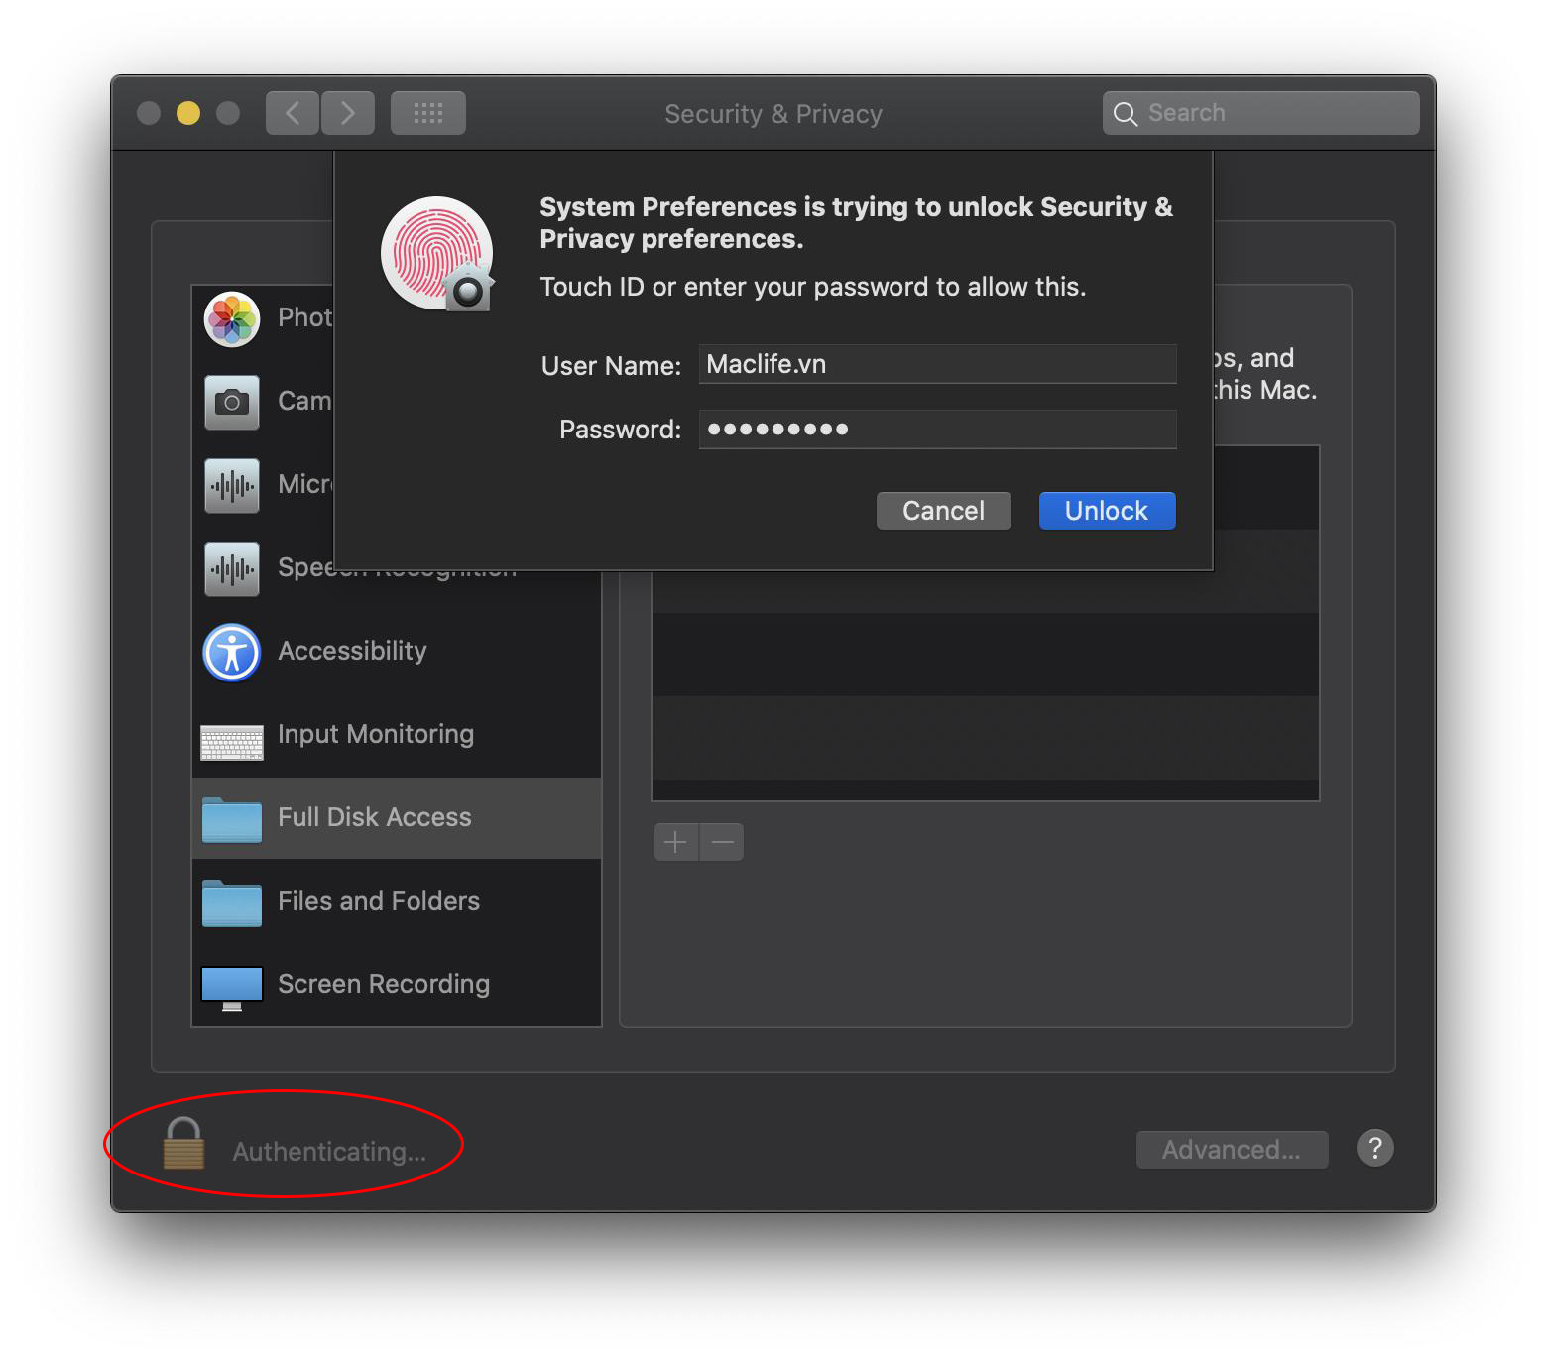Click the help question mark icon
1547x1359 pixels.
1375,1148
